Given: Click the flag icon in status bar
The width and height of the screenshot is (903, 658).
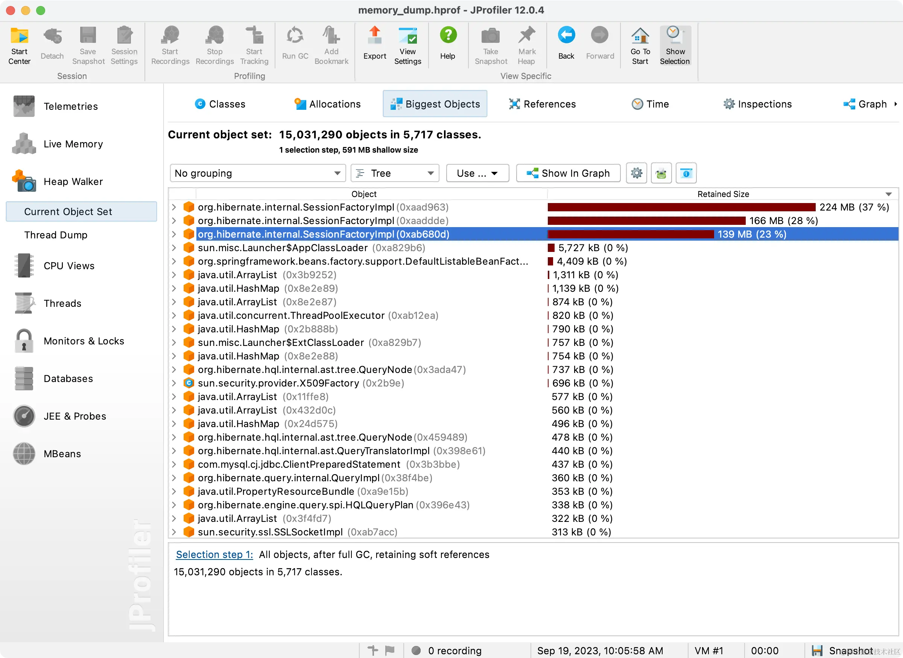Looking at the screenshot, I should 390,650.
